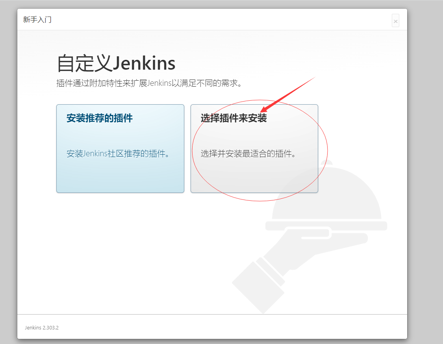Viewport: 443px width, 344px height.
Task: Choose the 安装推荐的插件 option card
Action: tap(120, 148)
